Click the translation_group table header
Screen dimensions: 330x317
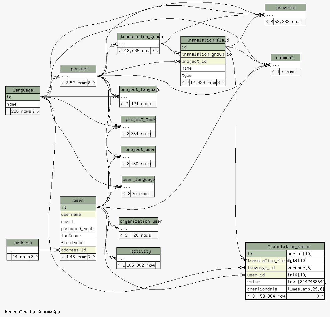138,37
